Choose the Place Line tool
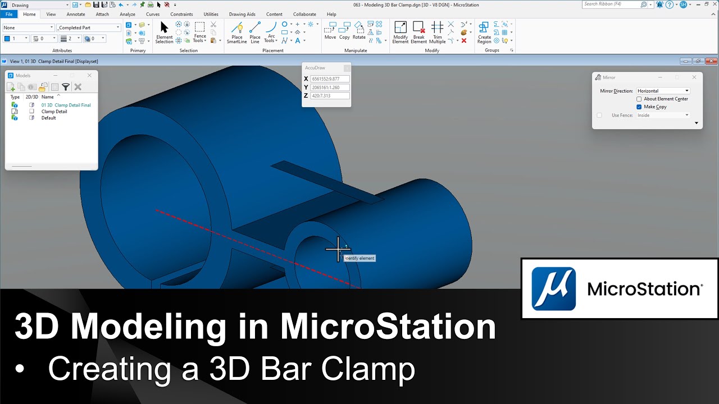The width and height of the screenshot is (719, 404). pyautogui.click(x=255, y=33)
